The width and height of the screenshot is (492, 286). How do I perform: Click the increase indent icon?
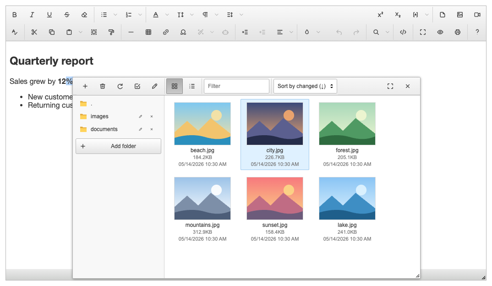coord(245,32)
